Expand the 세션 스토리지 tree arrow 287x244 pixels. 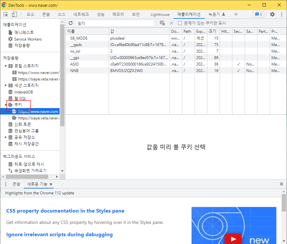6,85
